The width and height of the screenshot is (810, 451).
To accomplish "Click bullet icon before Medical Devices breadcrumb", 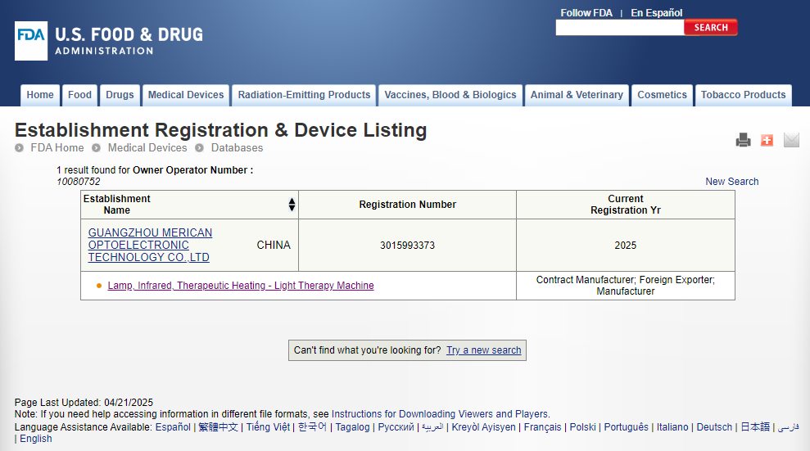I will pos(96,148).
